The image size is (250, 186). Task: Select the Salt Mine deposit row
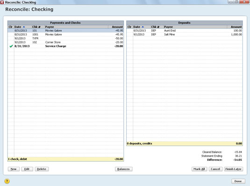(185, 34)
